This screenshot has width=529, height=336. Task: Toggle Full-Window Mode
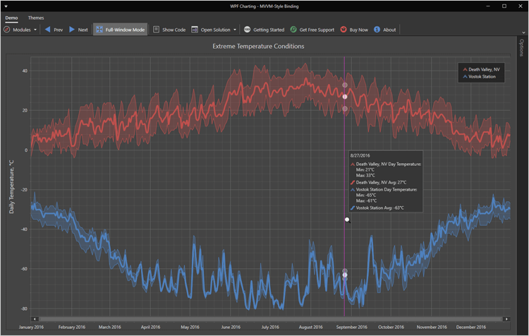click(x=120, y=30)
